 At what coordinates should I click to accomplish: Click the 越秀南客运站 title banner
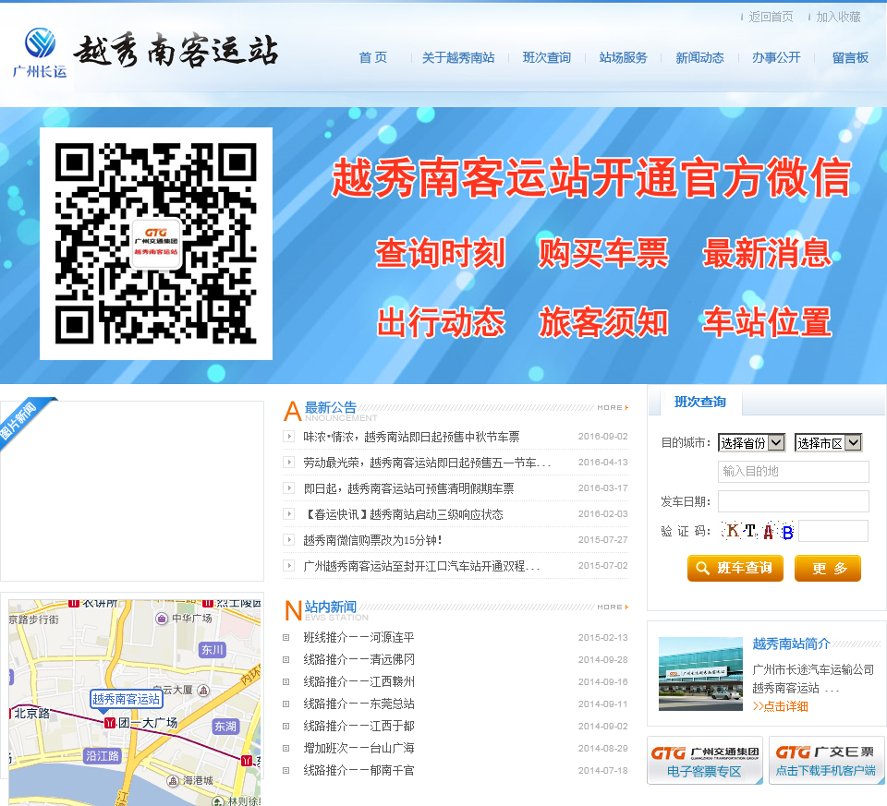click(x=176, y=51)
